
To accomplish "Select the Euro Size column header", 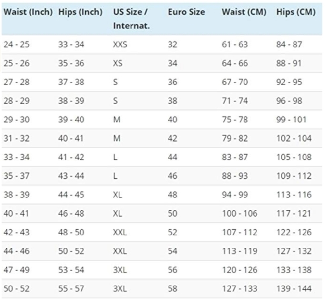I will pos(186,12).
